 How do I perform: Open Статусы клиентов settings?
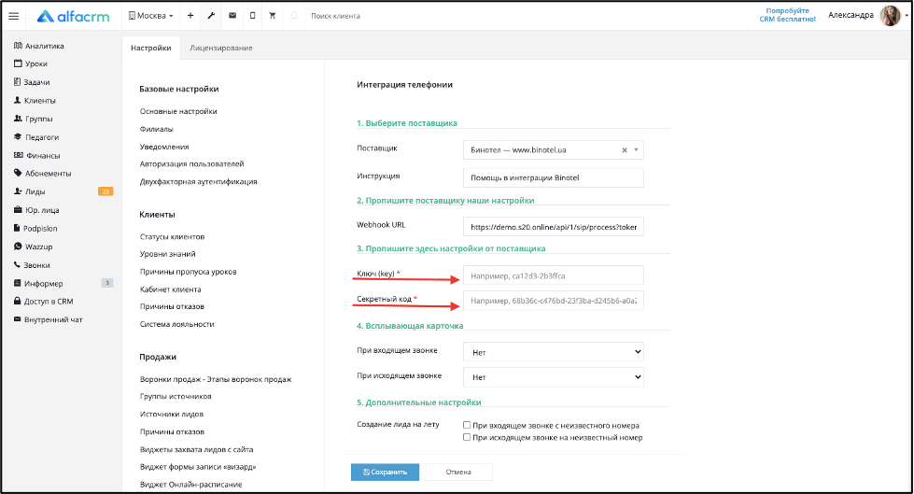(x=172, y=236)
